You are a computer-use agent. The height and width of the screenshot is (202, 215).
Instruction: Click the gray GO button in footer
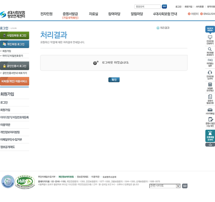[x=185, y=186]
